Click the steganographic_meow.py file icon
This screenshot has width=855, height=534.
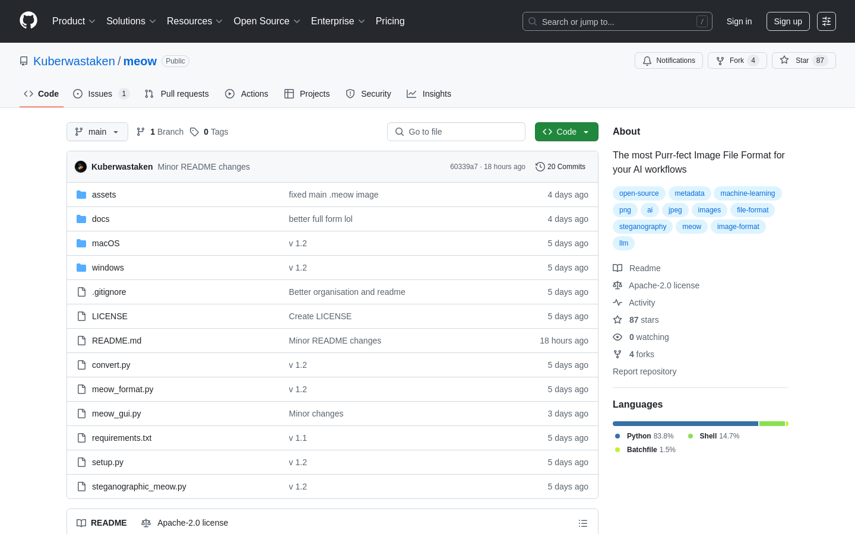[81, 487]
